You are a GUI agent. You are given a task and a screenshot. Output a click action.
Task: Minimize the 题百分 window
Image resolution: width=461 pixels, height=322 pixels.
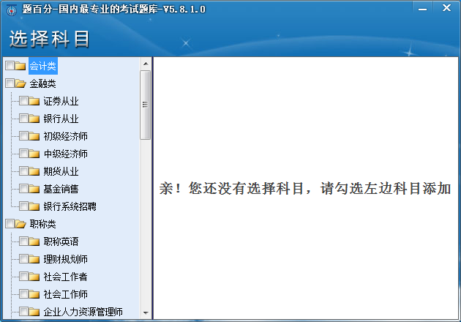(422, 9)
